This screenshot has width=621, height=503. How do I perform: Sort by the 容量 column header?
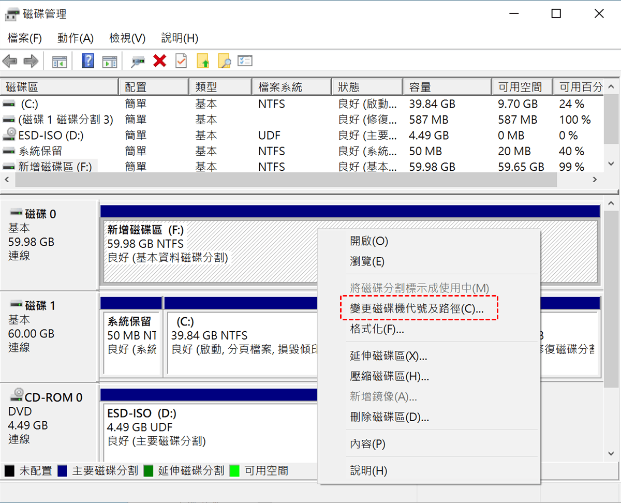[448, 87]
